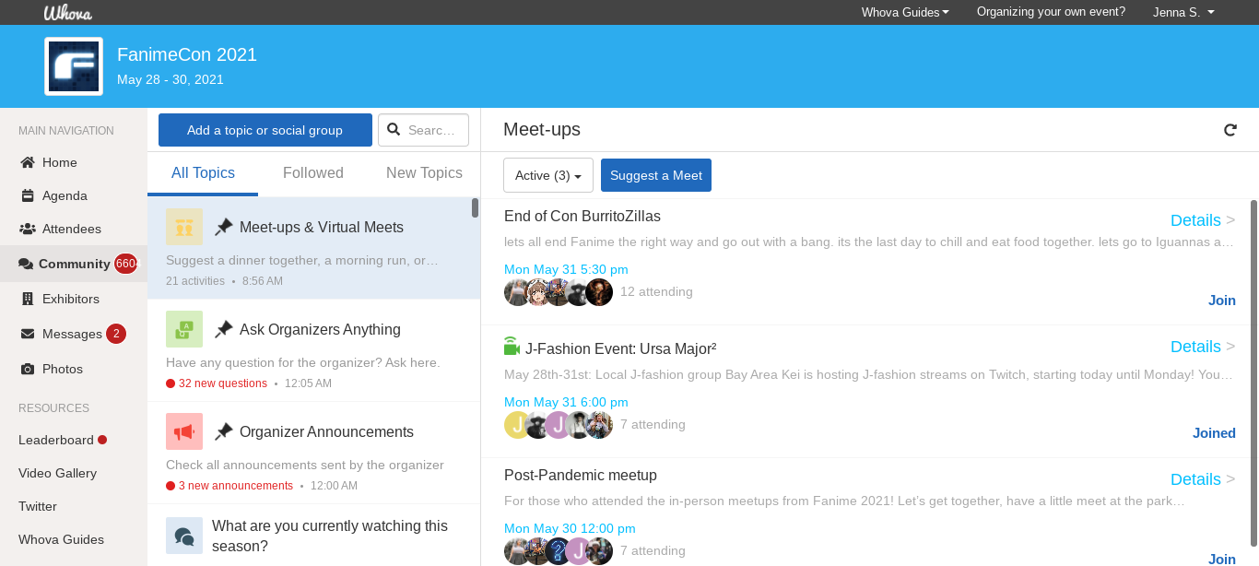1259x566 pixels.
Task: Click attendee avatars for End of Con BurritoZillas
Action: pos(559,292)
